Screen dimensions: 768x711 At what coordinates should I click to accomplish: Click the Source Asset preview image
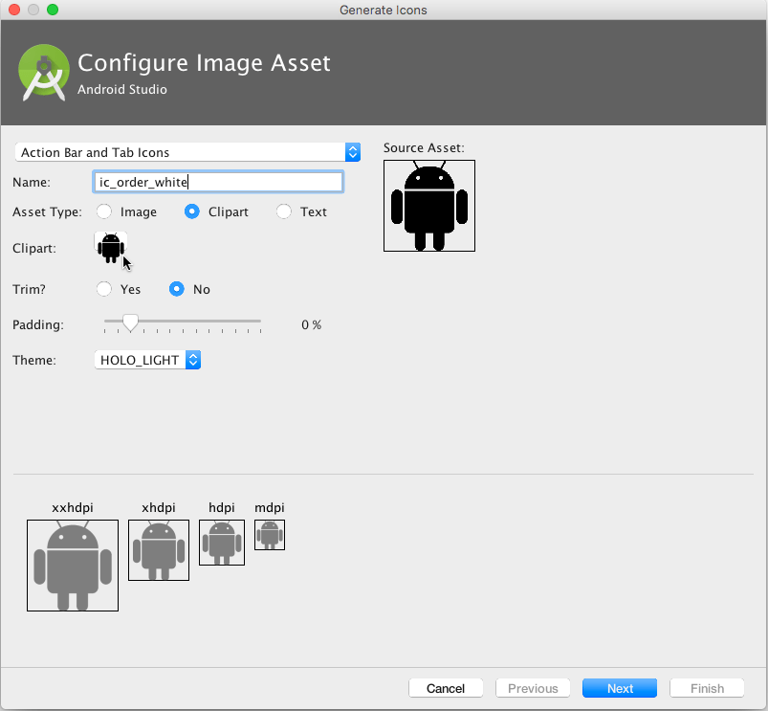tap(428, 206)
